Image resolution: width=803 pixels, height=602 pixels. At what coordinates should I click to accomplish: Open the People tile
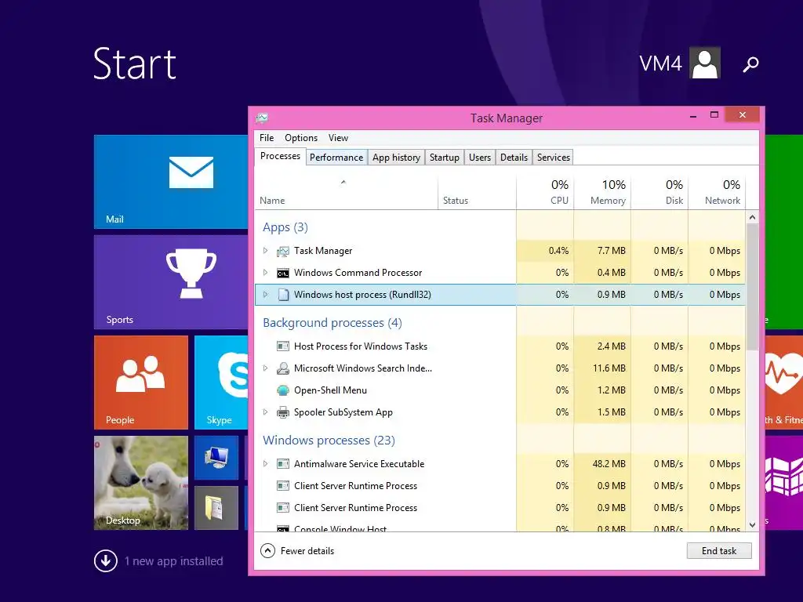141,383
